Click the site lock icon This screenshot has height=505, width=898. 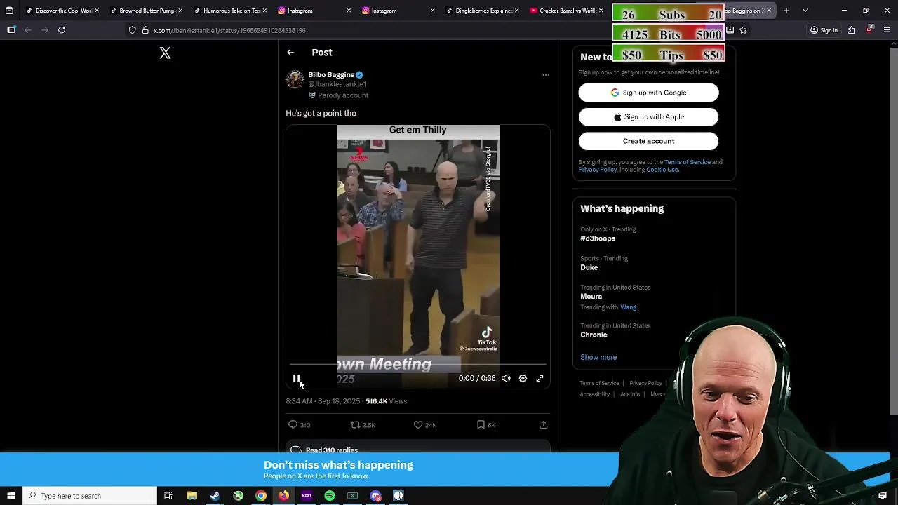pos(145,30)
